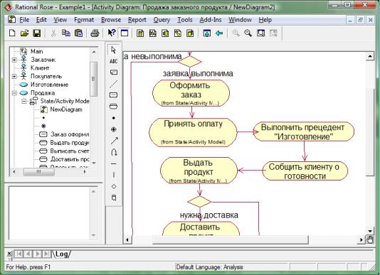Click the Fit in Window icon
The width and height of the screenshot is (380, 275).
click(x=260, y=33)
